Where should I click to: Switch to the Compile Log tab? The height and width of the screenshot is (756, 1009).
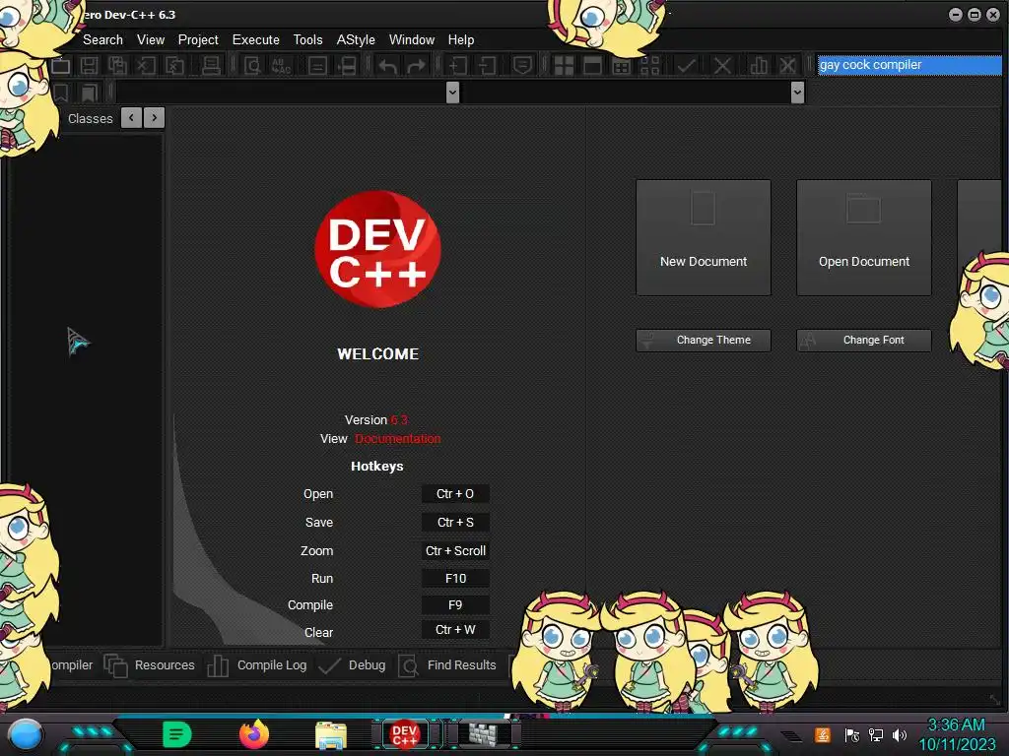[x=257, y=665]
